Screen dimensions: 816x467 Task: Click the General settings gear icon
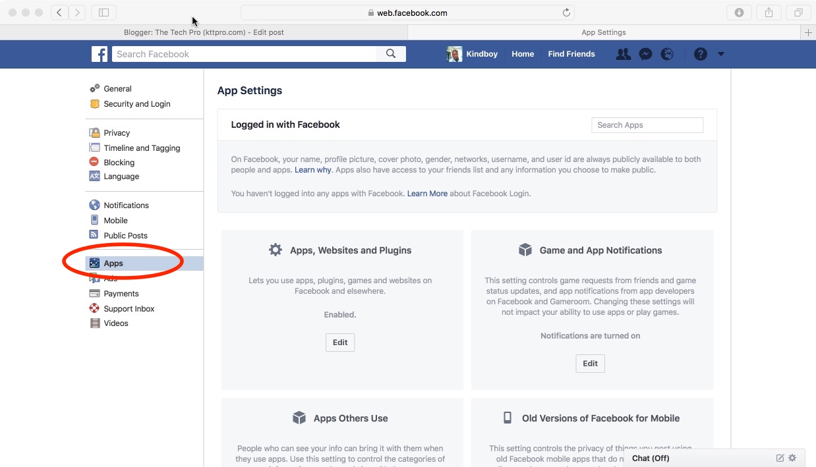[94, 88]
